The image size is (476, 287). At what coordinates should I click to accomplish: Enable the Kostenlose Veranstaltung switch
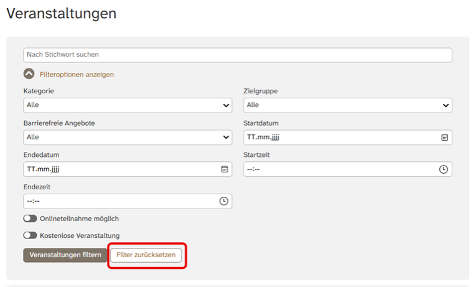pos(30,235)
